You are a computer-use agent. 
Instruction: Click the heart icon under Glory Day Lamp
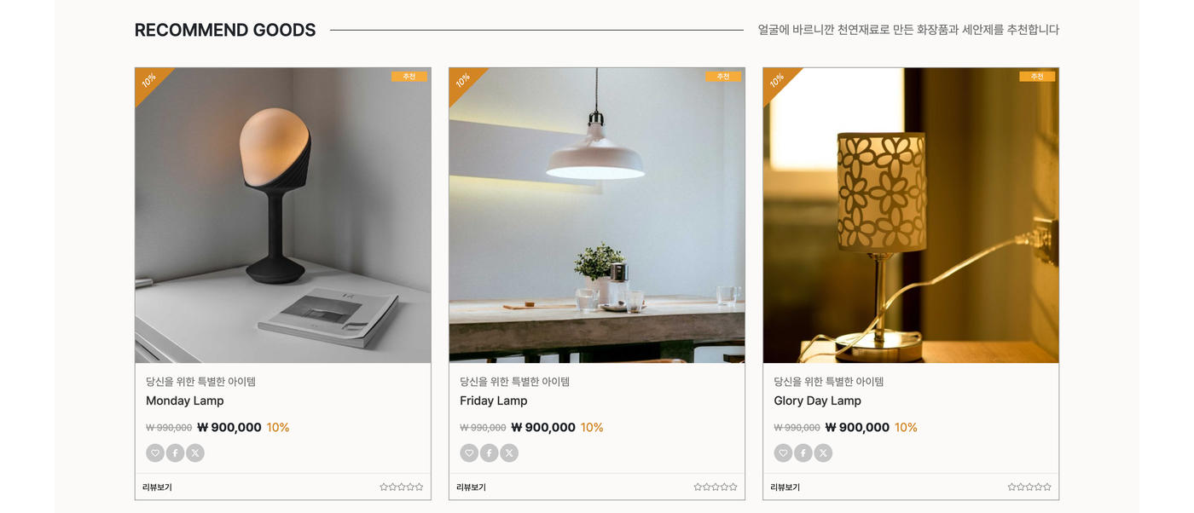tap(783, 453)
